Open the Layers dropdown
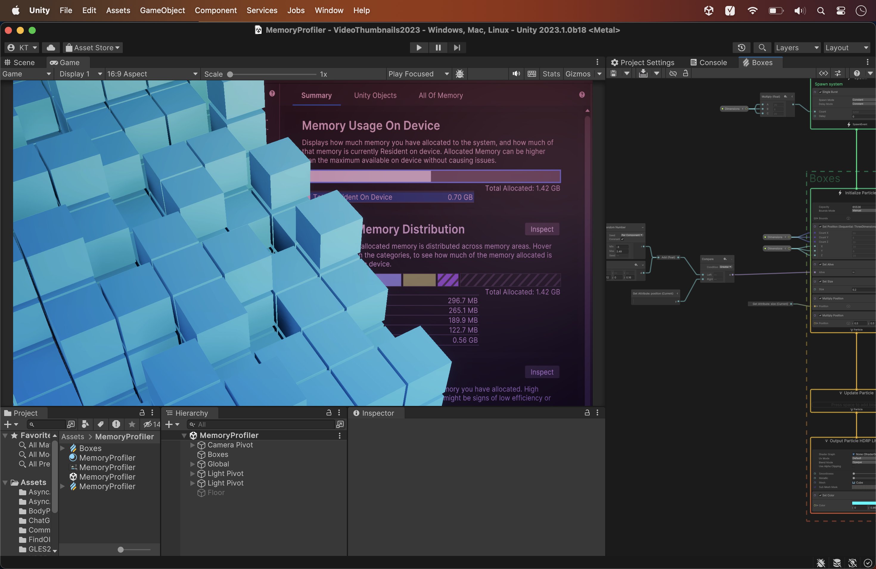Viewport: 876px width, 569px height. (797, 47)
